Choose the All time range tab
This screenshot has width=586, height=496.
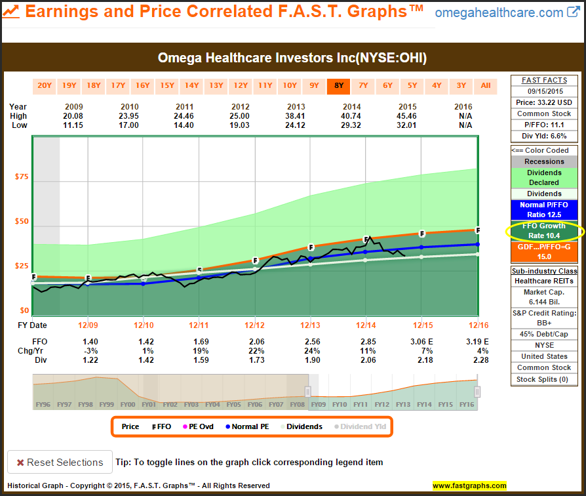486,85
